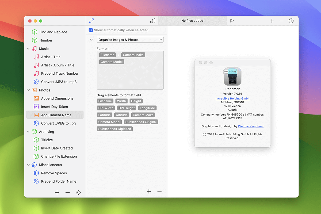Click the Insert Day Taken film icon
Screen dimensions: 321x214
36,107
